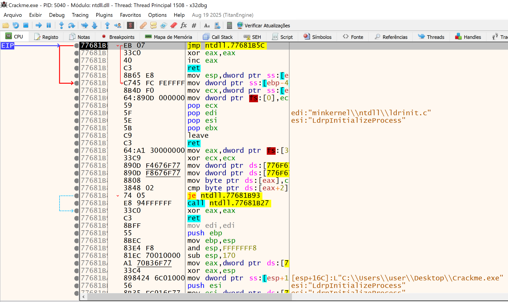The image size is (508, 302).
Task: Click the horizontal scrollbar left arrow
Action: [84, 297]
